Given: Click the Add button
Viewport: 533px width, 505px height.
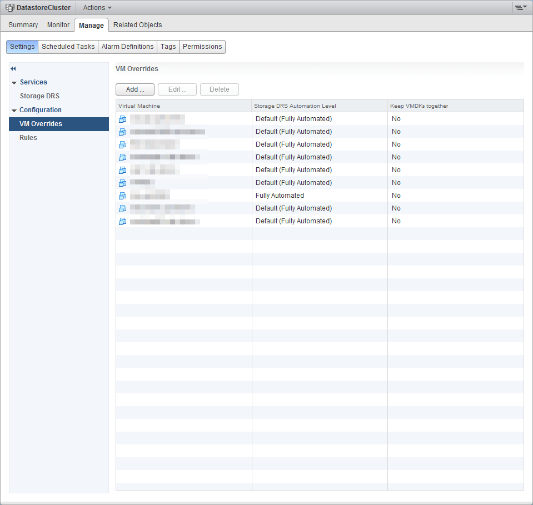Looking at the screenshot, I should pyautogui.click(x=135, y=89).
